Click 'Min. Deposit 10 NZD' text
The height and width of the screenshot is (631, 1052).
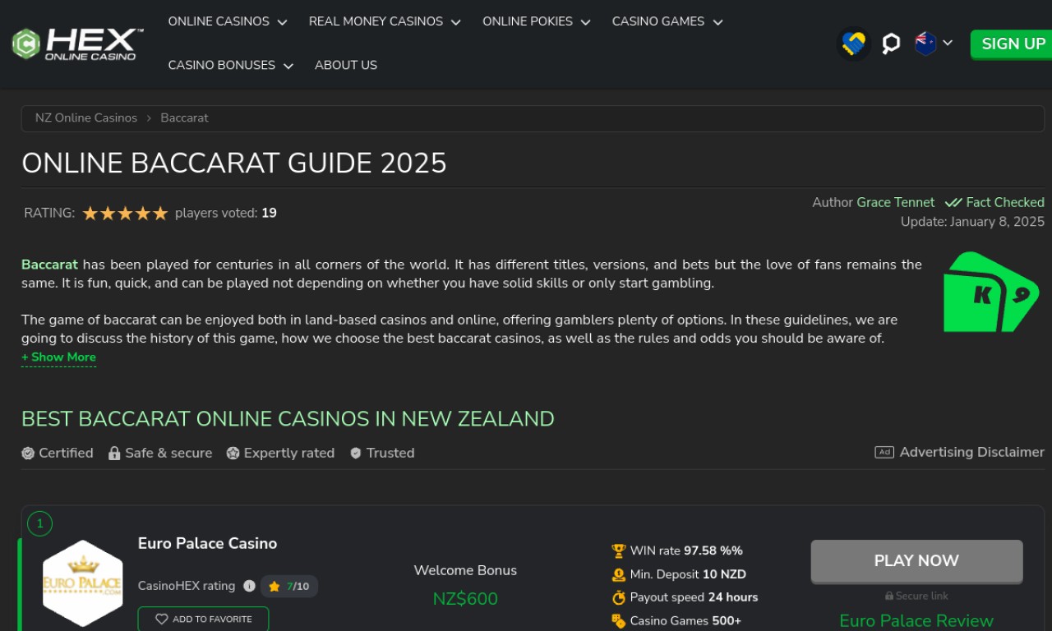(688, 574)
